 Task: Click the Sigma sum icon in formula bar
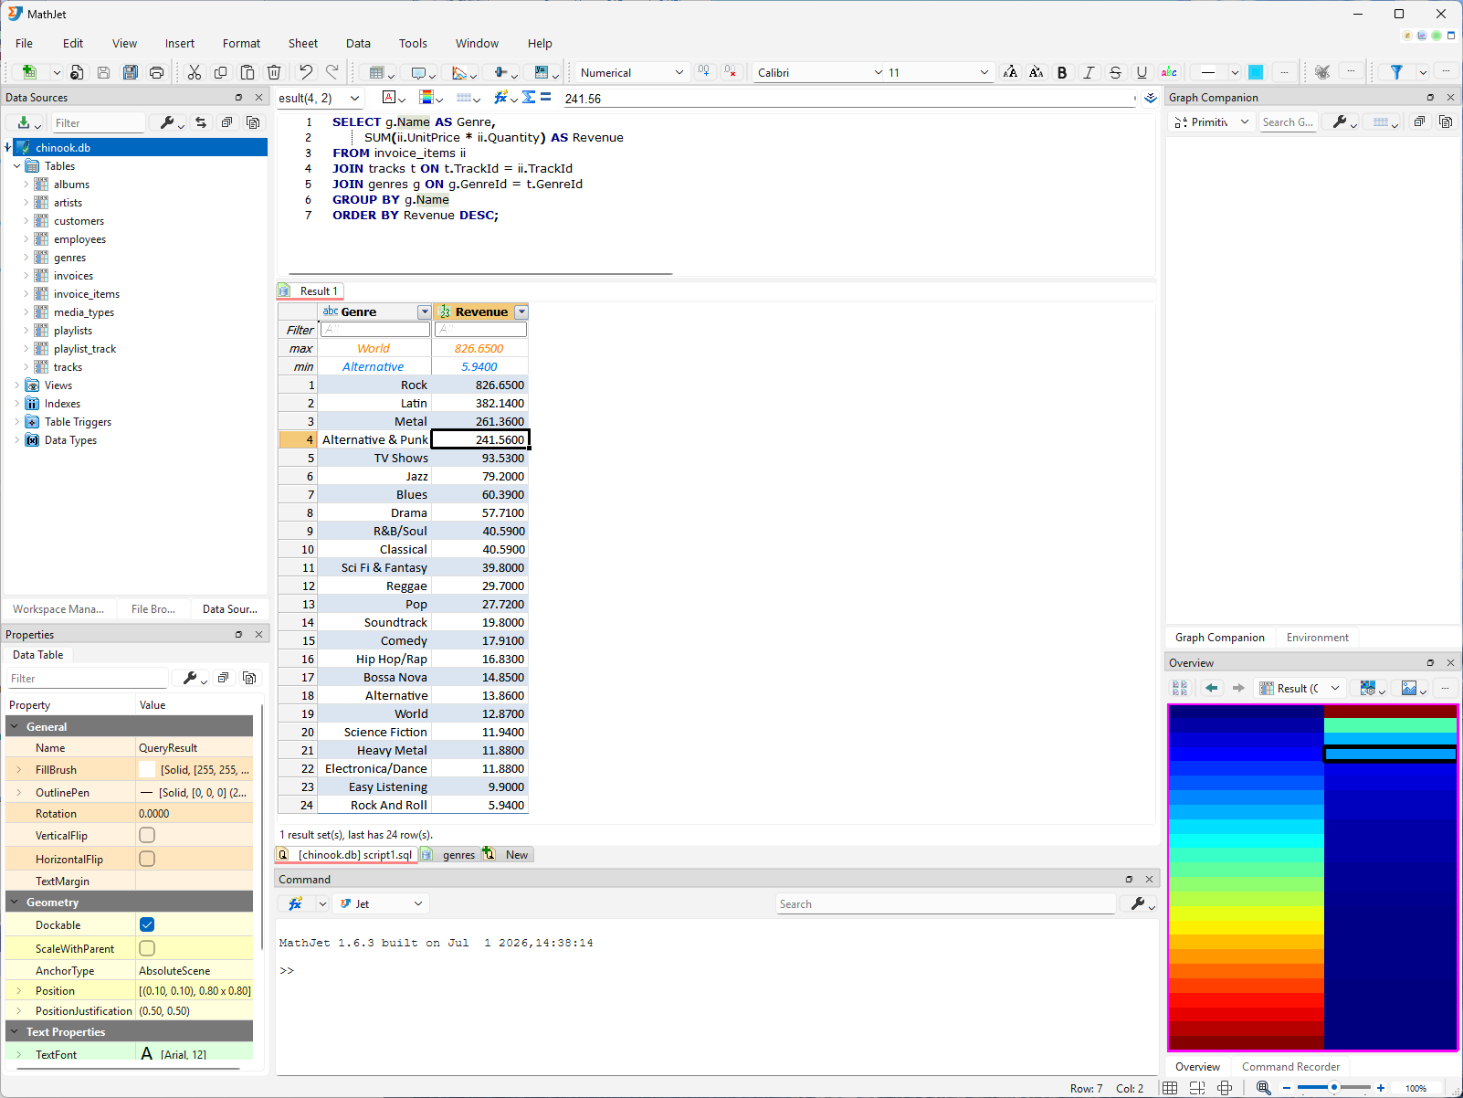click(x=529, y=98)
